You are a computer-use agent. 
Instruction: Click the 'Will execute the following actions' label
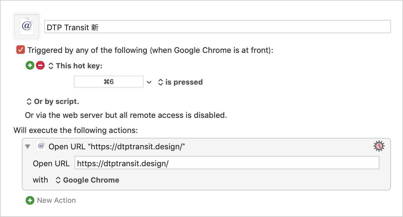(x=76, y=131)
